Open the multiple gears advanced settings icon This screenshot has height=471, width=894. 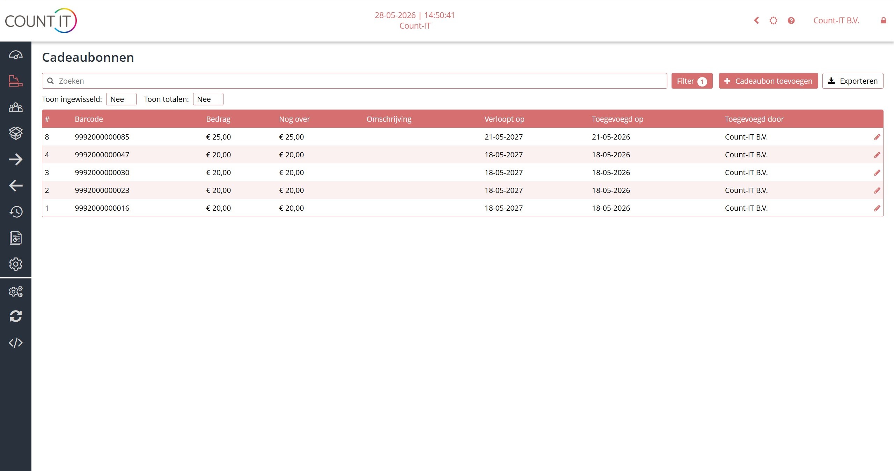coord(16,292)
